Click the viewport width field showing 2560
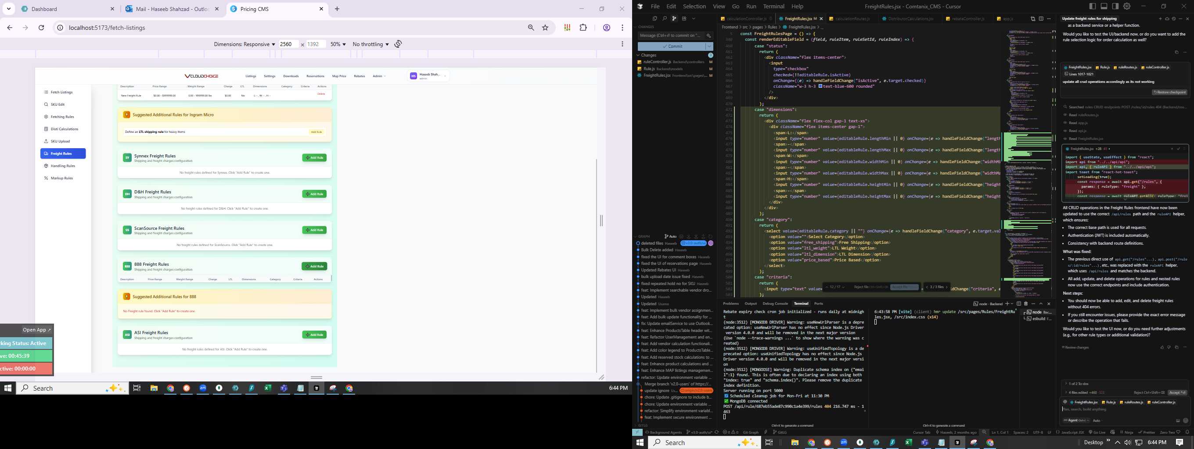Image resolution: width=1194 pixels, height=449 pixels. click(288, 44)
